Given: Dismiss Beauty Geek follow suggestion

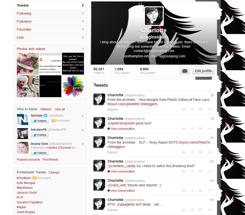Looking at the screenshot, I should coord(83,144).
